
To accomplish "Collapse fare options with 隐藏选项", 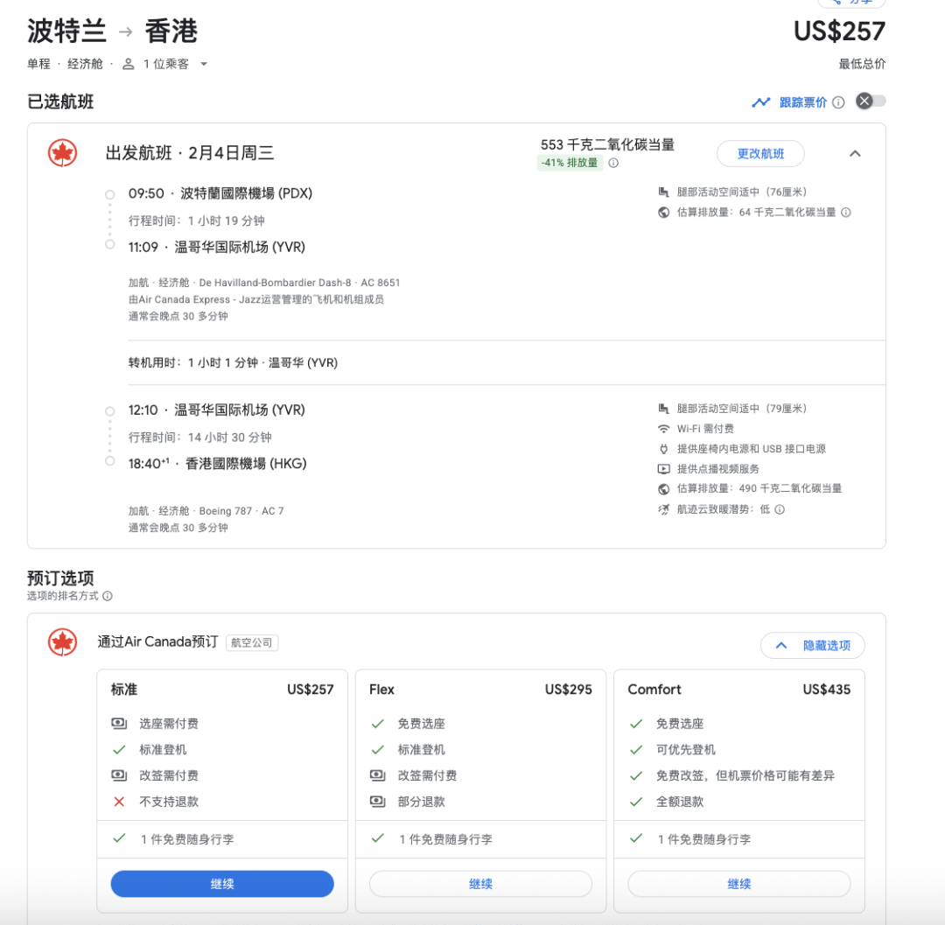I will click(812, 646).
